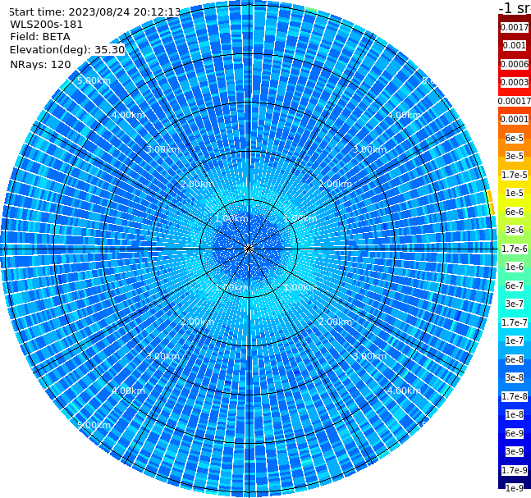Click the 1.7e-6 colorbar tick
Screen dimensions: 531x498
(515, 249)
